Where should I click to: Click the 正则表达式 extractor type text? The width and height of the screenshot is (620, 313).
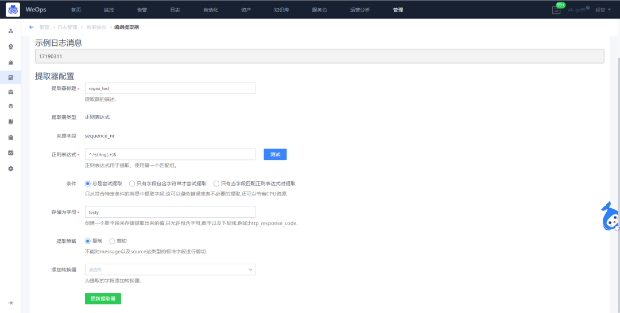coord(97,117)
